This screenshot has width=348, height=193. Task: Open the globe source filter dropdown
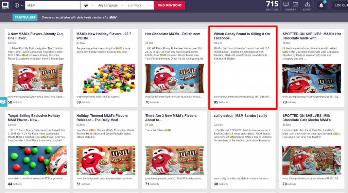pyautogui.click(x=88, y=5)
